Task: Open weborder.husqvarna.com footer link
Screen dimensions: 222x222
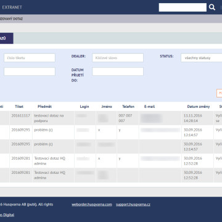Action: point(92,205)
